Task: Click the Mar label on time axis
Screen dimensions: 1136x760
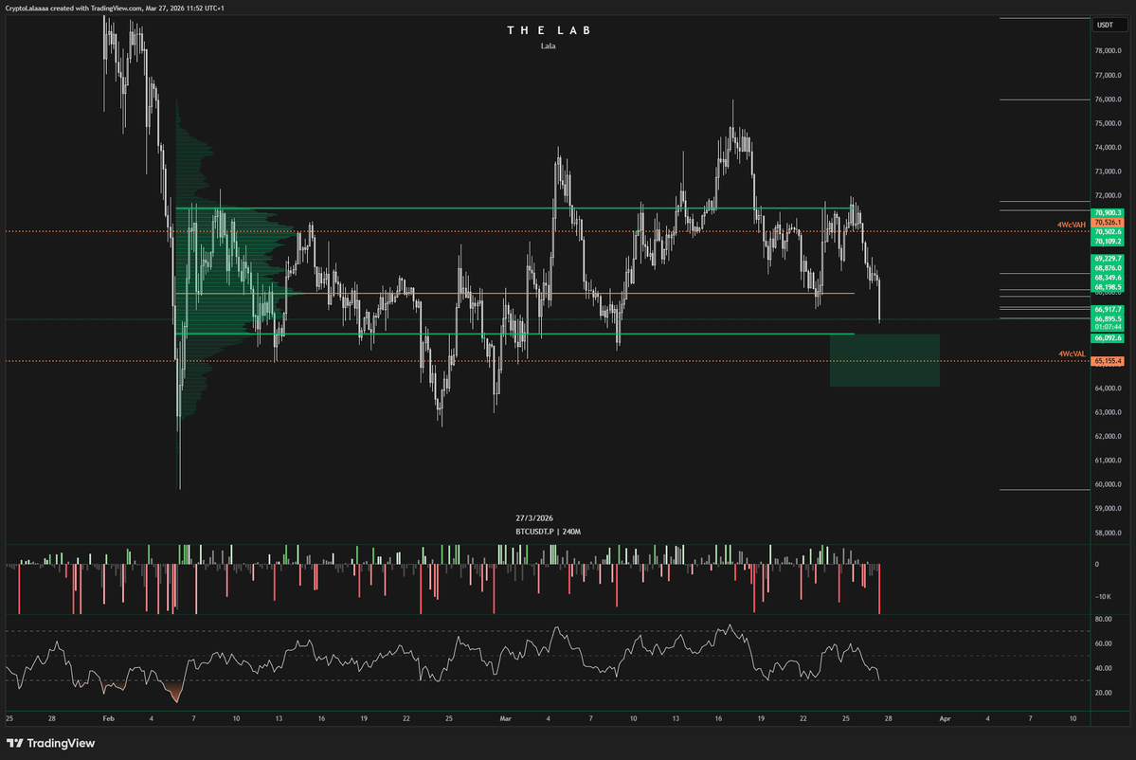Action: click(506, 718)
